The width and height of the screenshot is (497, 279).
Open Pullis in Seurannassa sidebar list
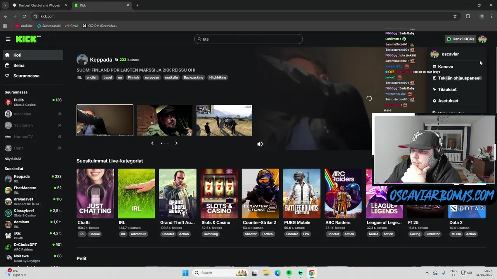33,102
